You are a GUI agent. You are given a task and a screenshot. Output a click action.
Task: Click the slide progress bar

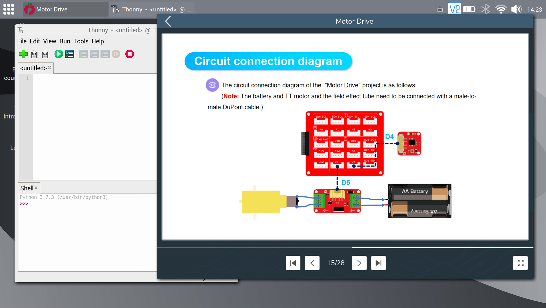click(x=345, y=247)
